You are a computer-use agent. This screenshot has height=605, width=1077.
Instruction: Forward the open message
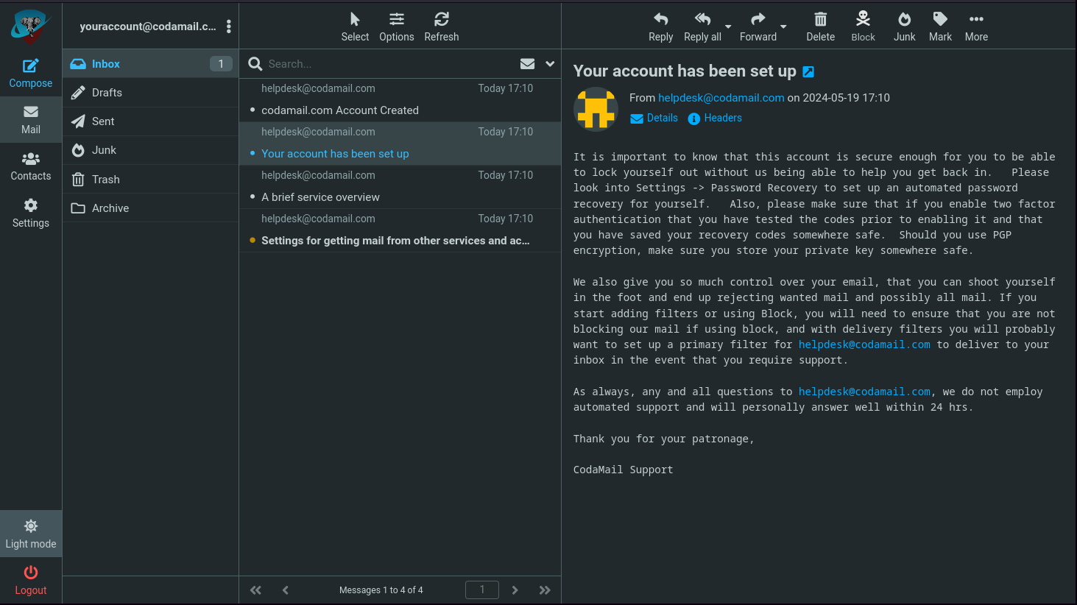coord(758,26)
